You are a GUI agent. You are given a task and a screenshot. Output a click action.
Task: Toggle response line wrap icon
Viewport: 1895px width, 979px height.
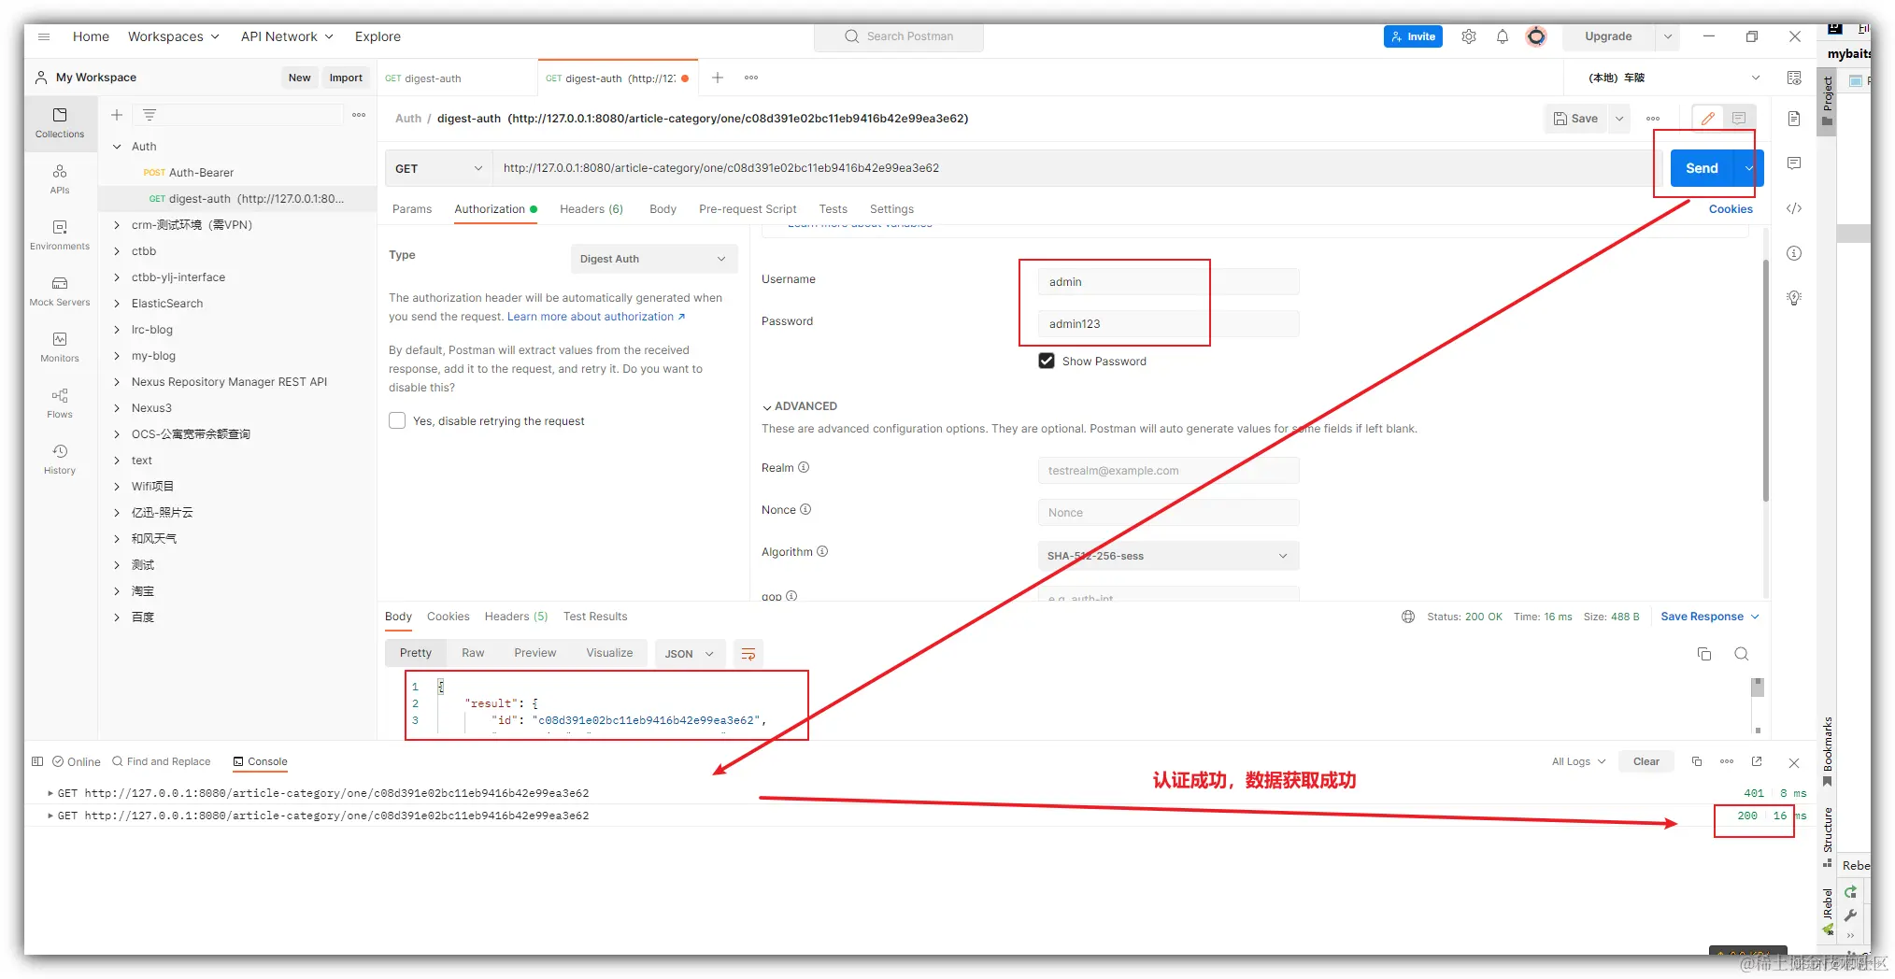click(x=748, y=654)
